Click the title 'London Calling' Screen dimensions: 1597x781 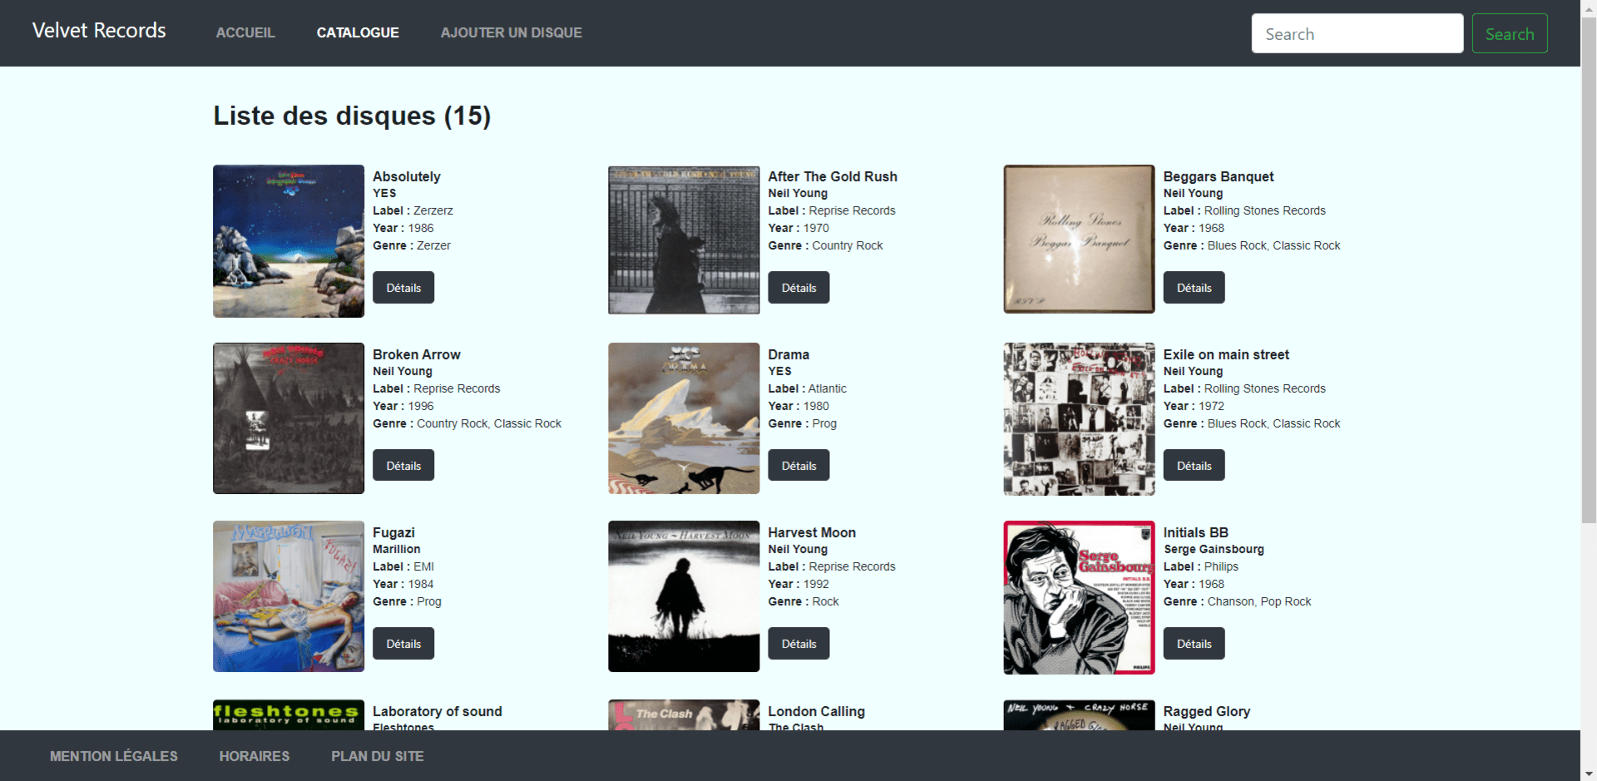click(817, 711)
